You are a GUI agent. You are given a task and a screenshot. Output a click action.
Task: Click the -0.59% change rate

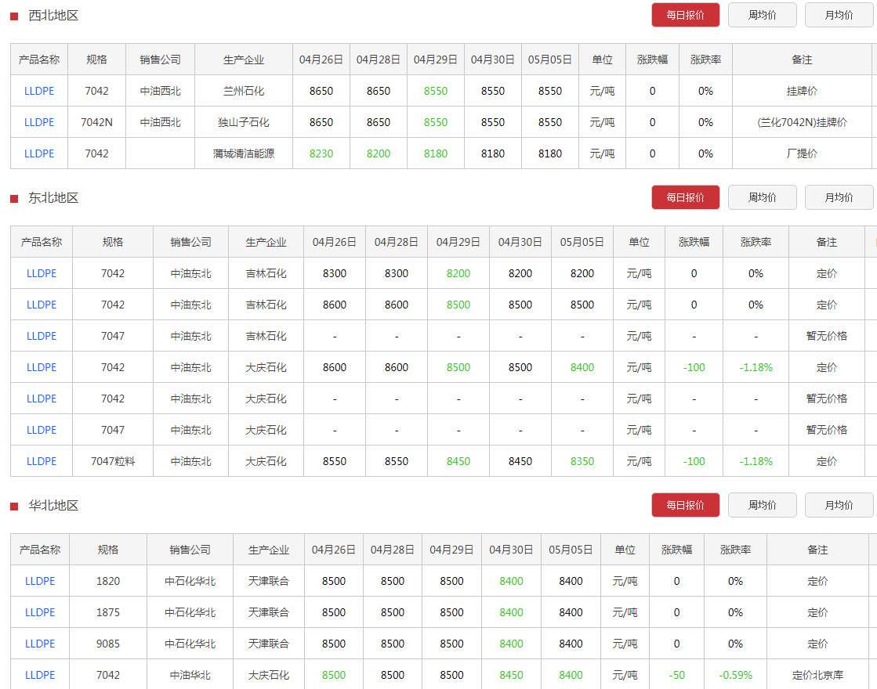(x=735, y=675)
